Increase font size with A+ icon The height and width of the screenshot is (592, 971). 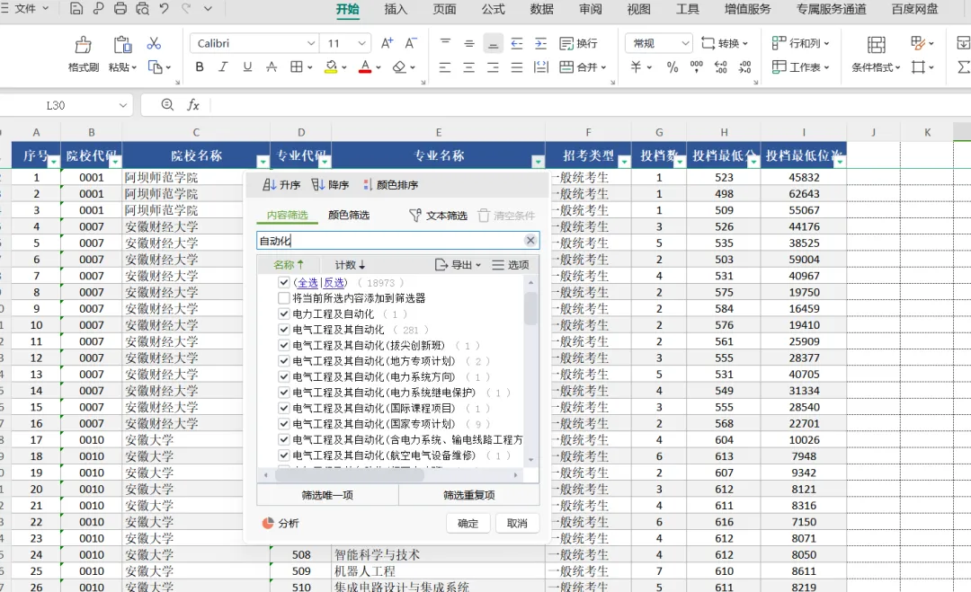point(387,43)
